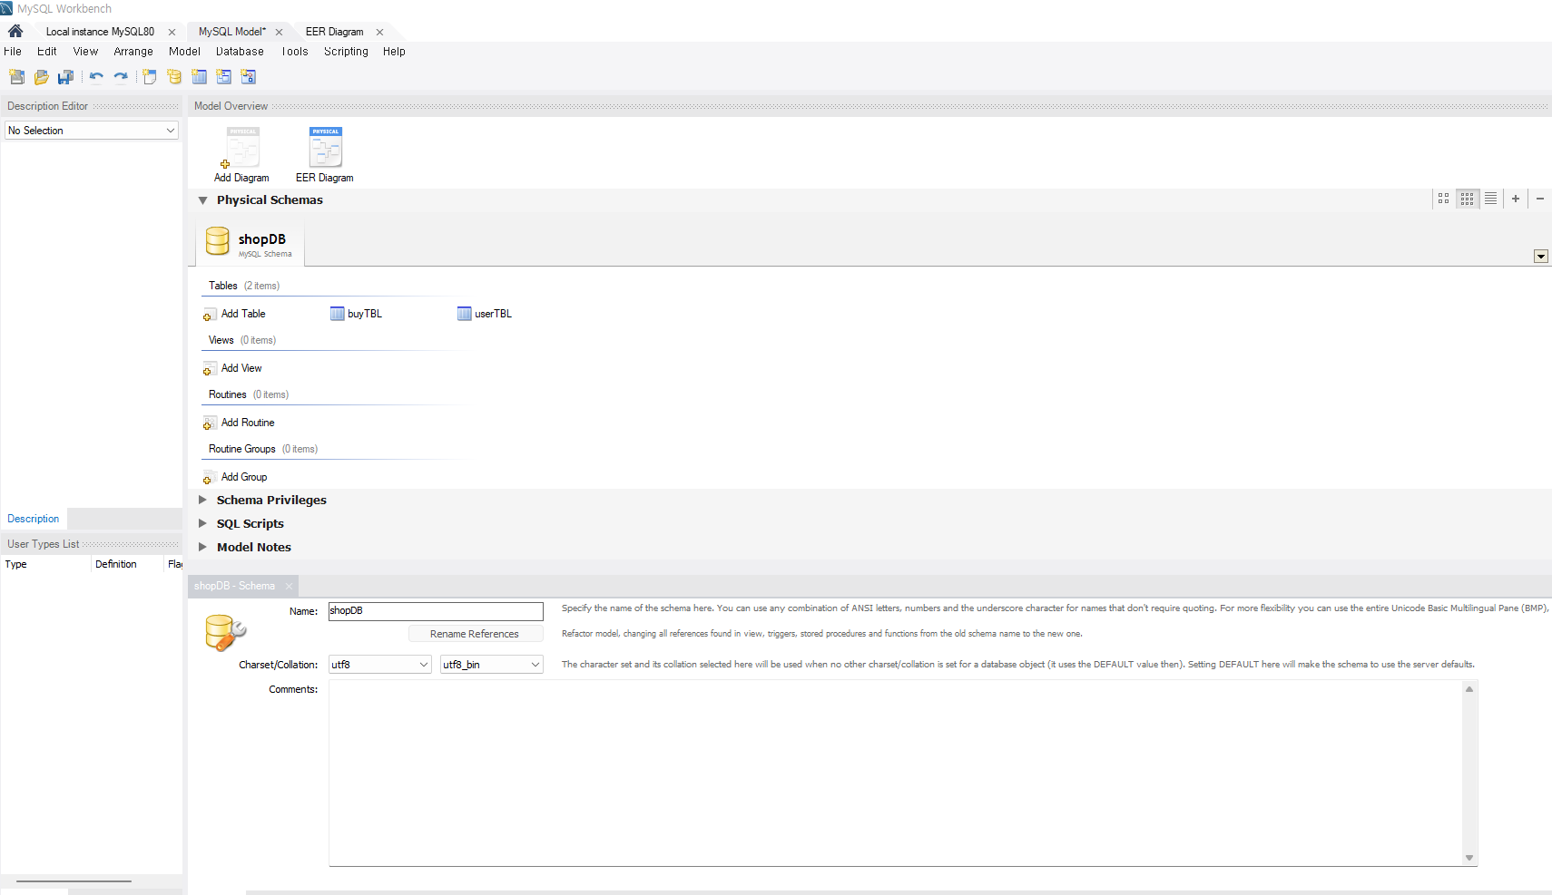Create a new schema from the toolbar
This screenshot has width=1552, height=895.
click(x=174, y=77)
